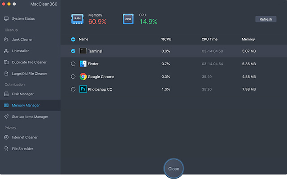Click Terminal's 5.07 MB memory value
The image size is (287, 179).
coord(249,51)
